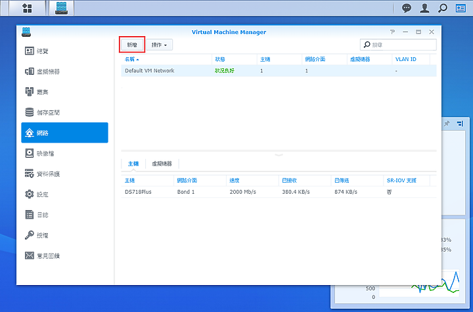
Task: Select the Default VM Network row
Action: 279,70
